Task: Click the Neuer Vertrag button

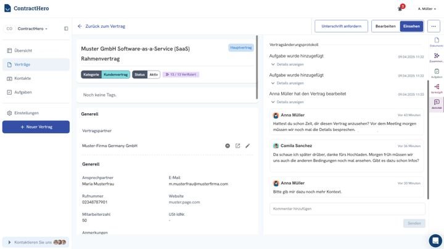Action: [x=36, y=127]
